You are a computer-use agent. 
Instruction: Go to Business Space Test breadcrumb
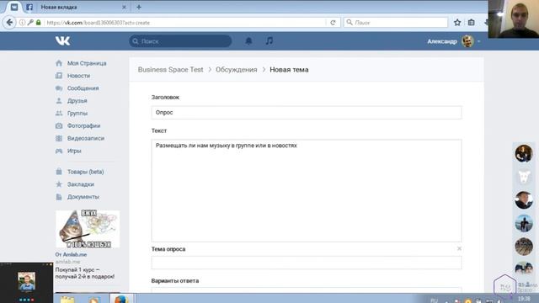coord(170,70)
